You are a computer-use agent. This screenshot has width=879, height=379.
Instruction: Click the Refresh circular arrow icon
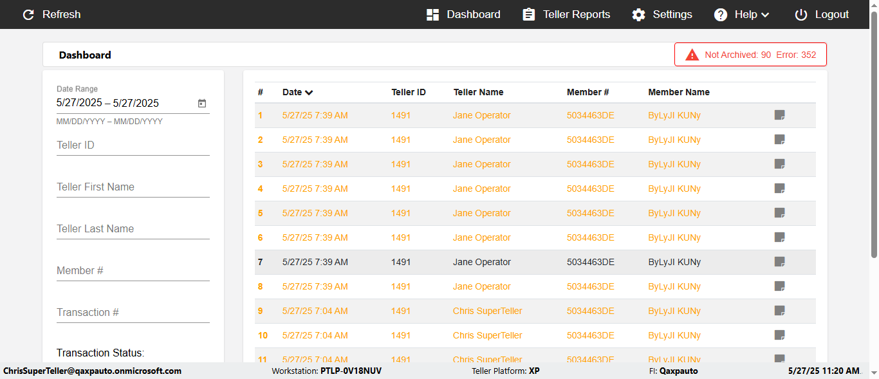pyautogui.click(x=28, y=14)
